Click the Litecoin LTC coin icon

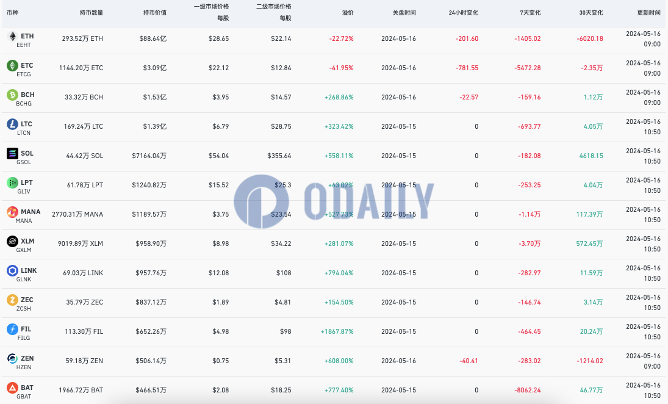[x=12, y=124]
